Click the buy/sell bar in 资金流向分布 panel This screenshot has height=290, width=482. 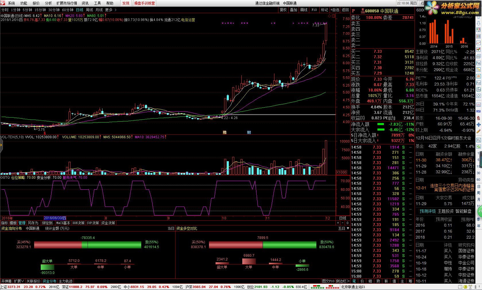(x=88, y=245)
